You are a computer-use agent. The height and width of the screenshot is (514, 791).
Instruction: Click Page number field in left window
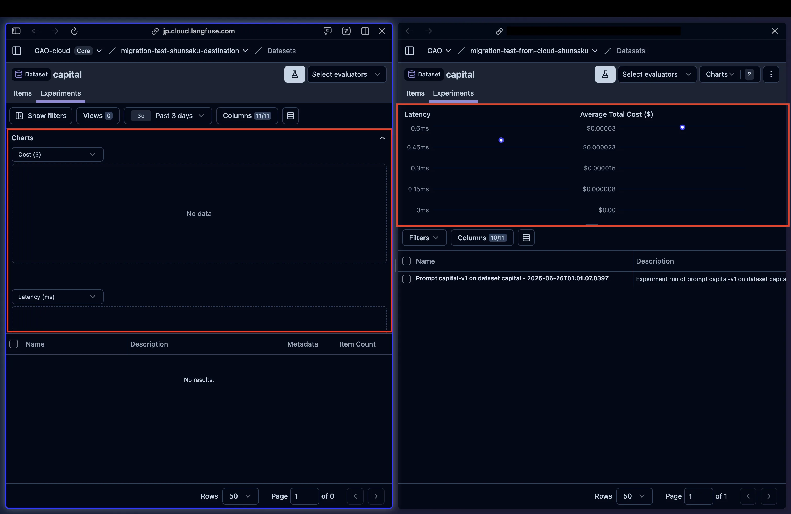tap(304, 496)
